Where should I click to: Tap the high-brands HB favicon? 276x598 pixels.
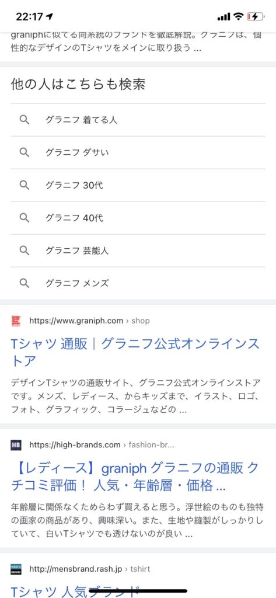(x=16, y=444)
